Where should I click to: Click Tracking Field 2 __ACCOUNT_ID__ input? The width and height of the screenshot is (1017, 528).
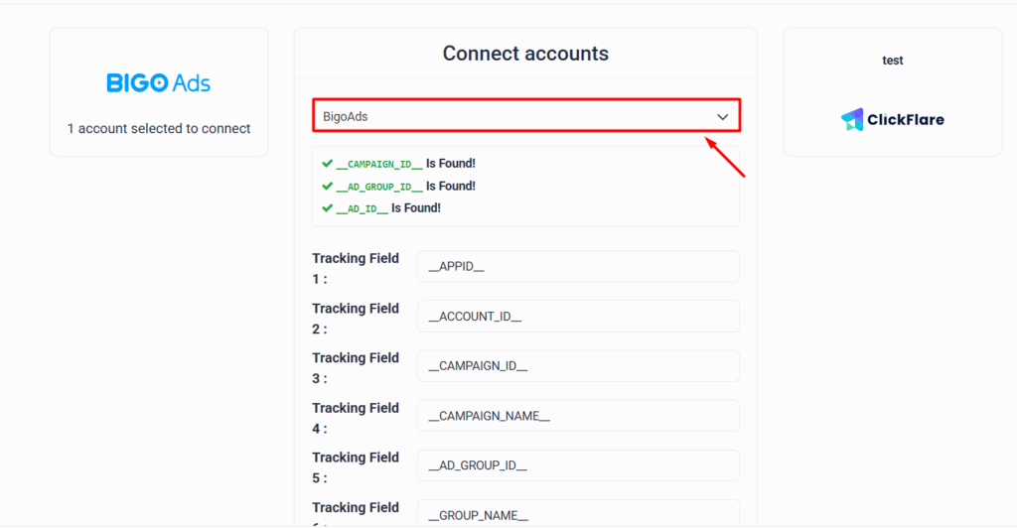578,317
